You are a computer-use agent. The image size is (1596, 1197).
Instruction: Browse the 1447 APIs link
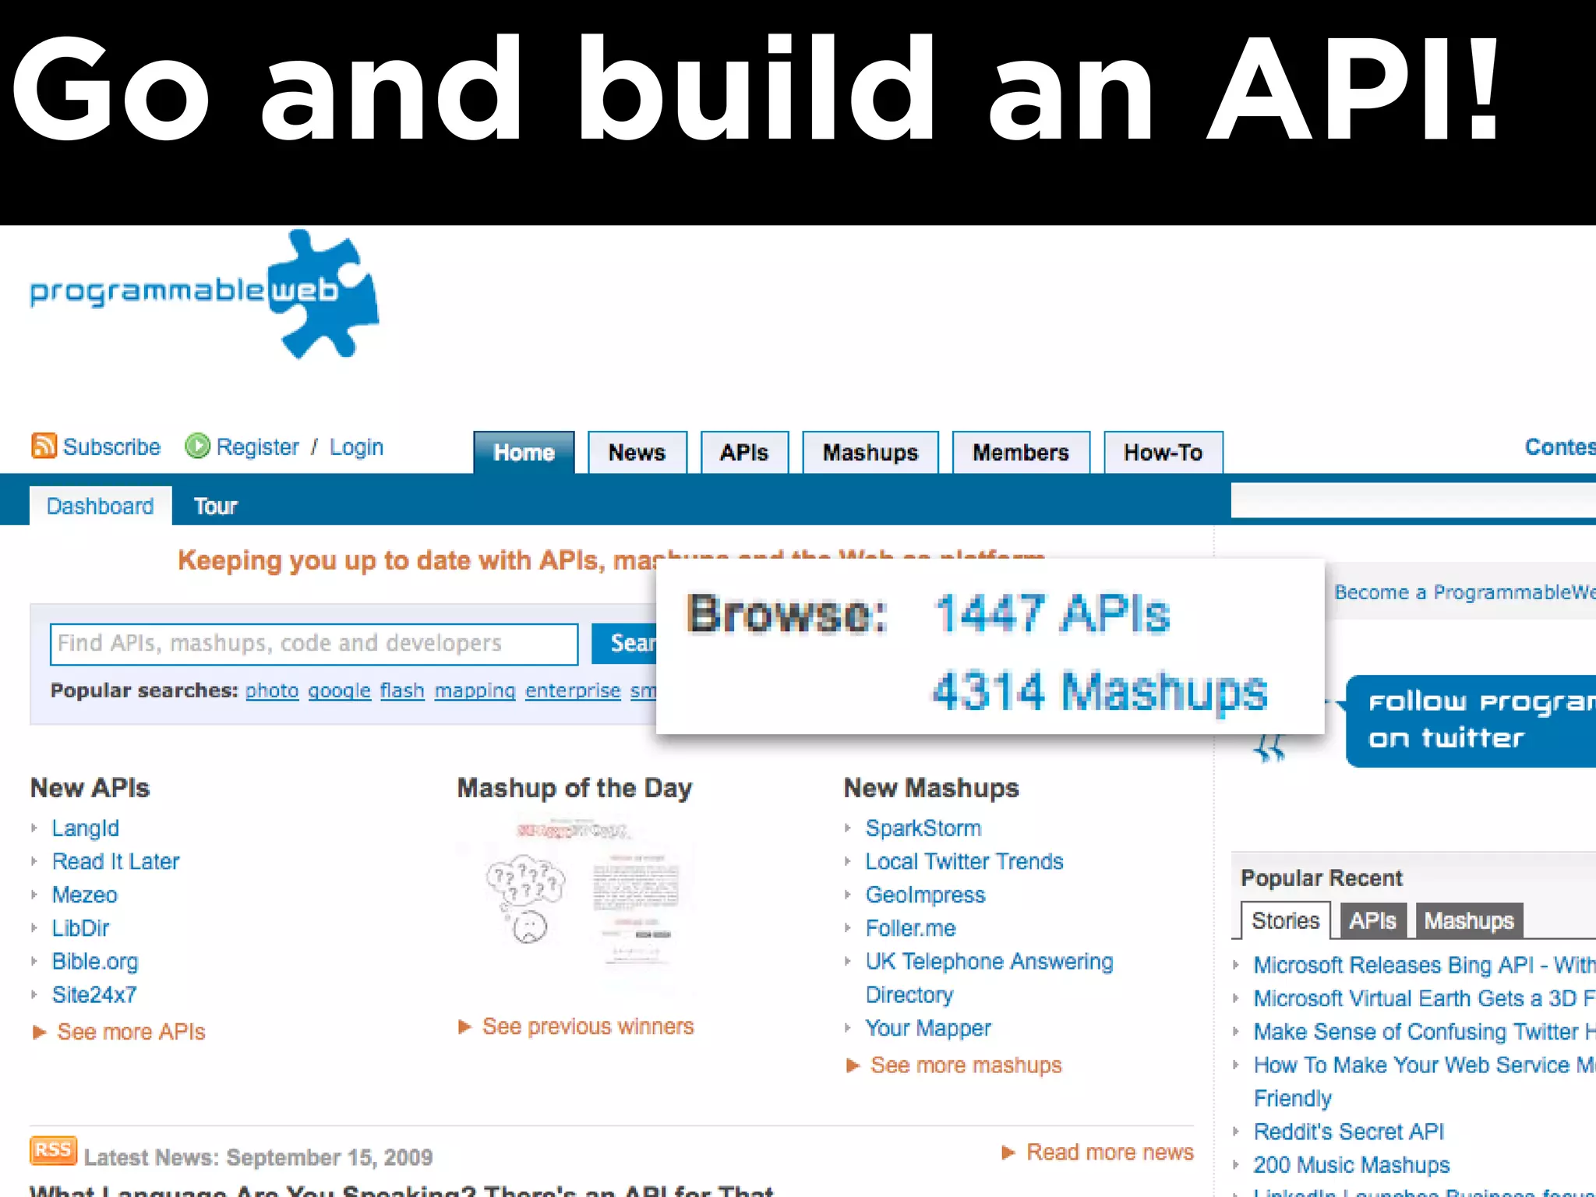[x=1052, y=613]
